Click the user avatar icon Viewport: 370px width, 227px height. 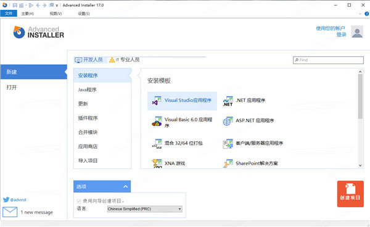pos(357,31)
